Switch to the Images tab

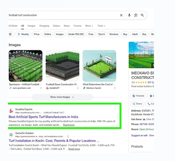(31, 26)
